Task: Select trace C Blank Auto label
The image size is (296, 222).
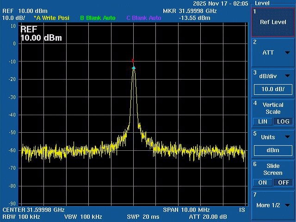Action: click(x=144, y=18)
